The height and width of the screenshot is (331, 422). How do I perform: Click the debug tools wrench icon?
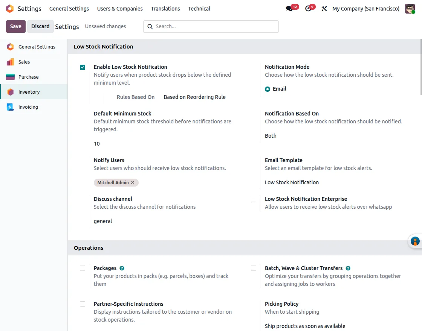[x=324, y=9]
